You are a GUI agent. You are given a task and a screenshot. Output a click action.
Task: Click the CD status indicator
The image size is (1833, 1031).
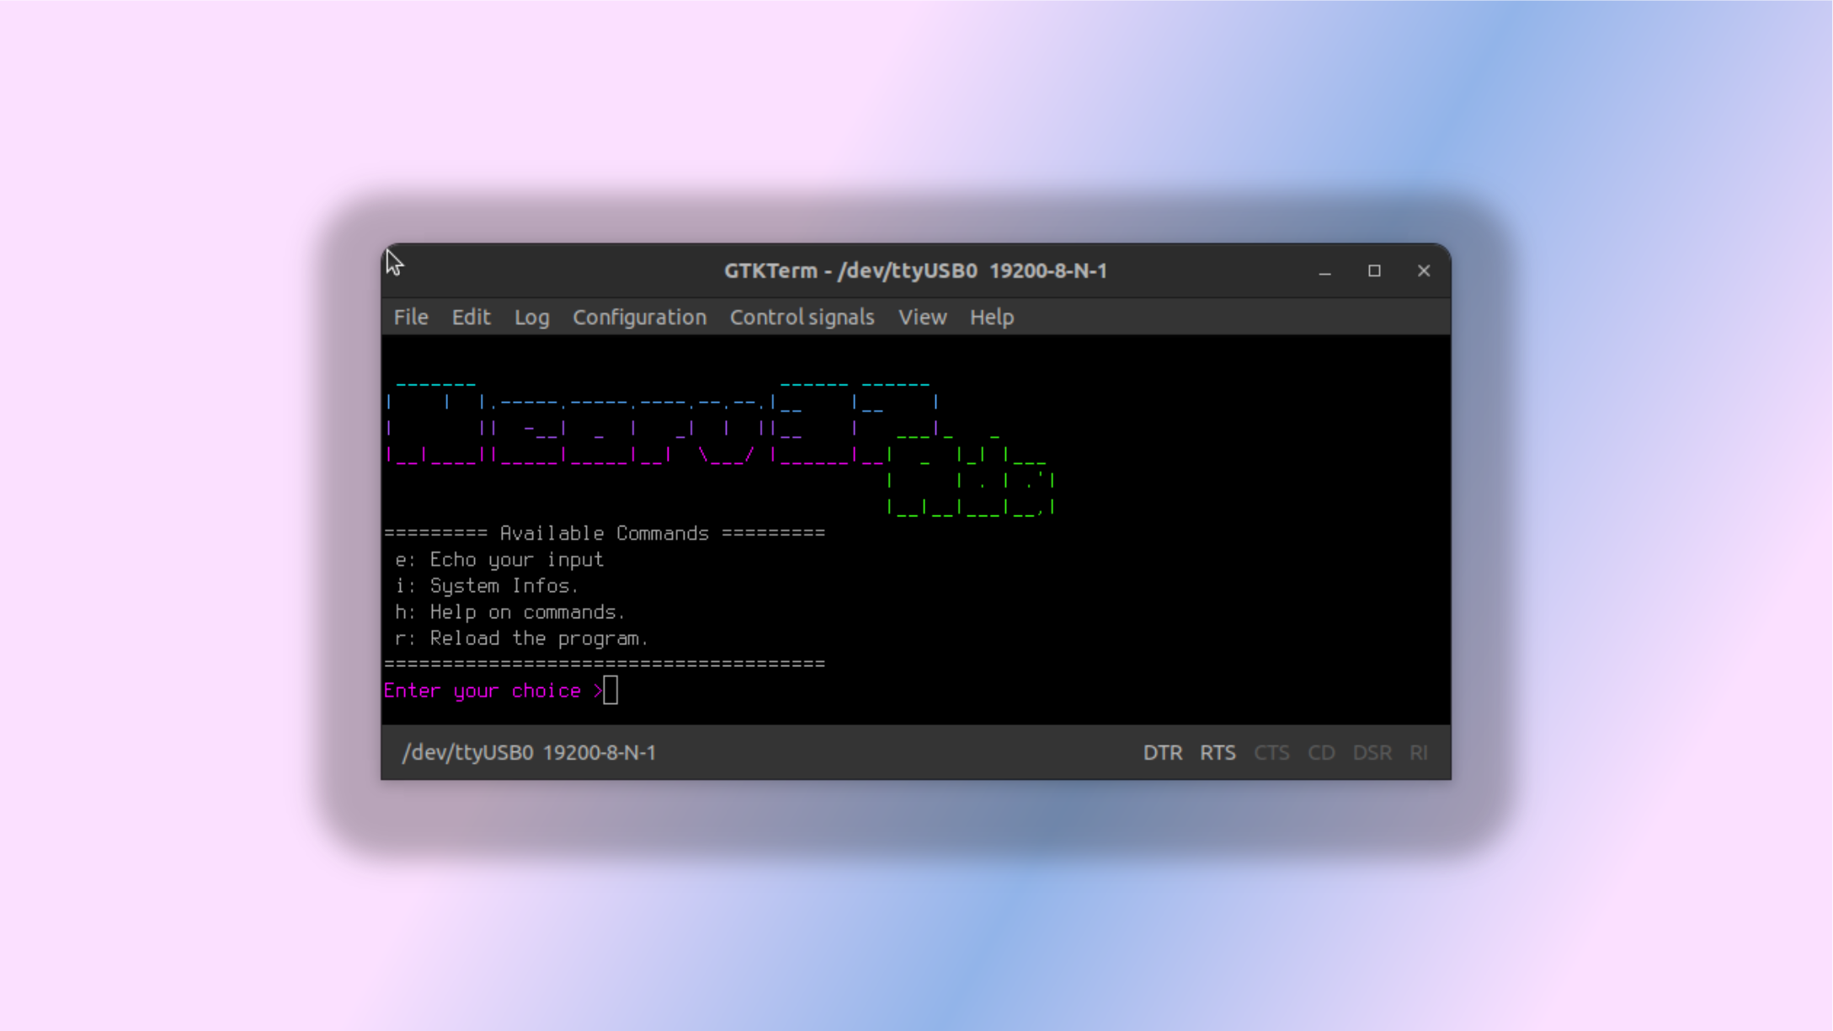click(x=1320, y=752)
